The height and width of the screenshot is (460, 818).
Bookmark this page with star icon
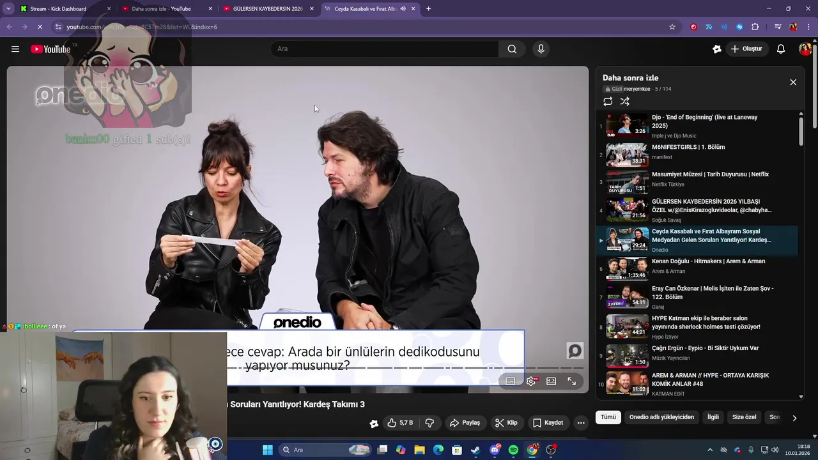[x=672, y=27]
